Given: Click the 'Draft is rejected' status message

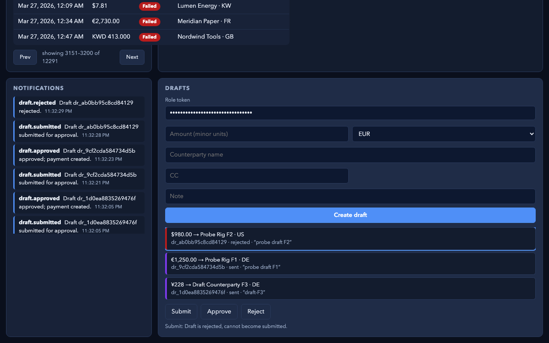Looking at the screenshot, I should point(226,327).
